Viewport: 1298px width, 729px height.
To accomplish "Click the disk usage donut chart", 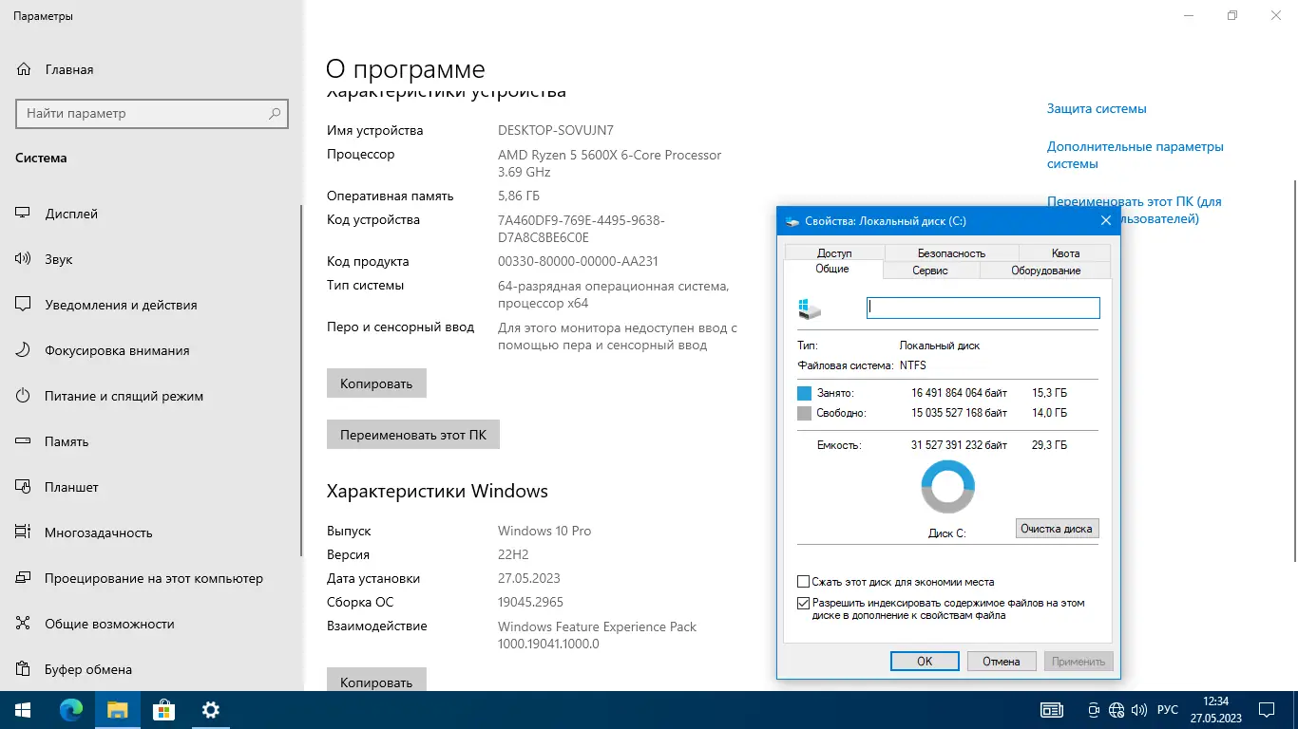I will [948, 487].
